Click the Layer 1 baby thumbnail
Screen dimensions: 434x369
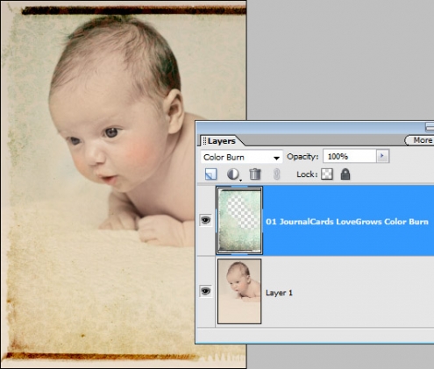pyautogui.click(x=239, y=292)
